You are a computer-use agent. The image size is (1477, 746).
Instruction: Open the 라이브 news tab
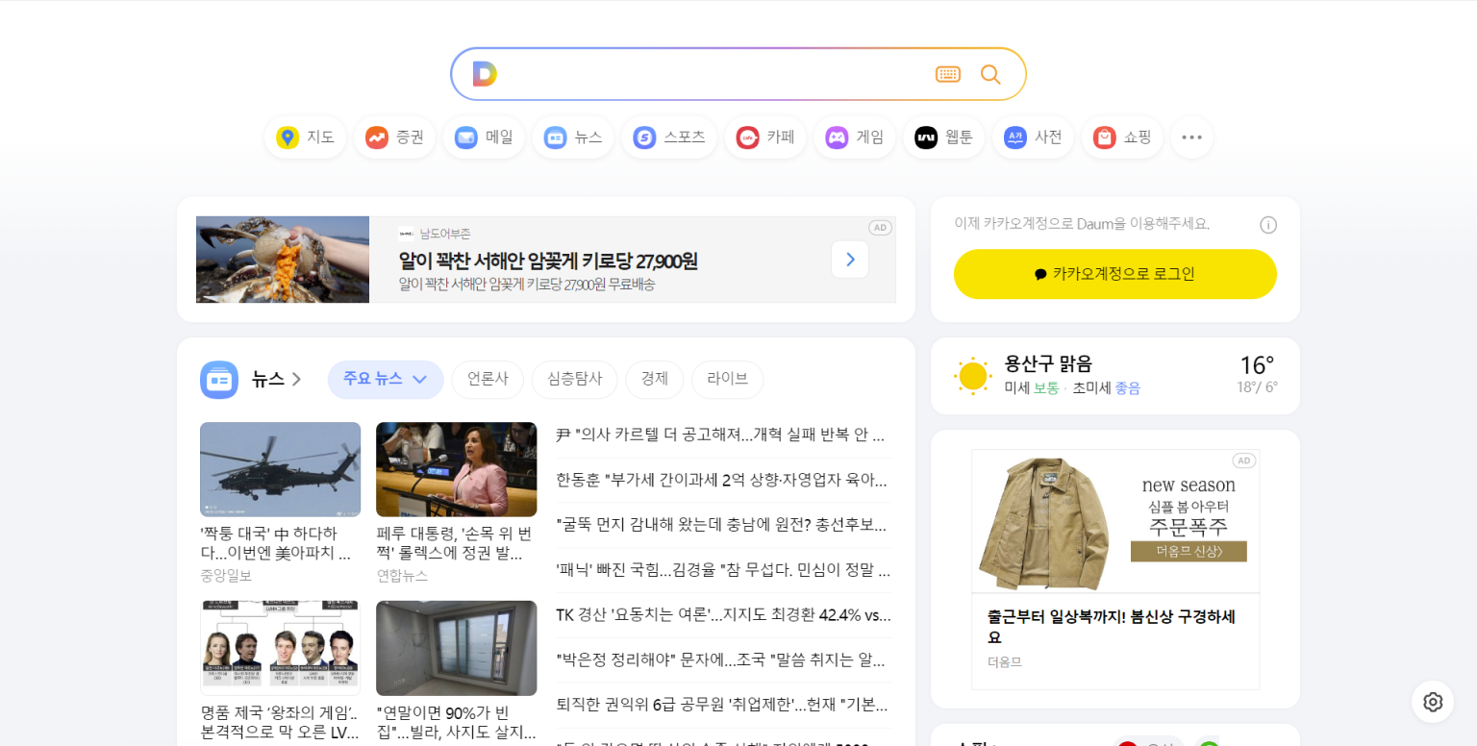click(x=727, y=379)
